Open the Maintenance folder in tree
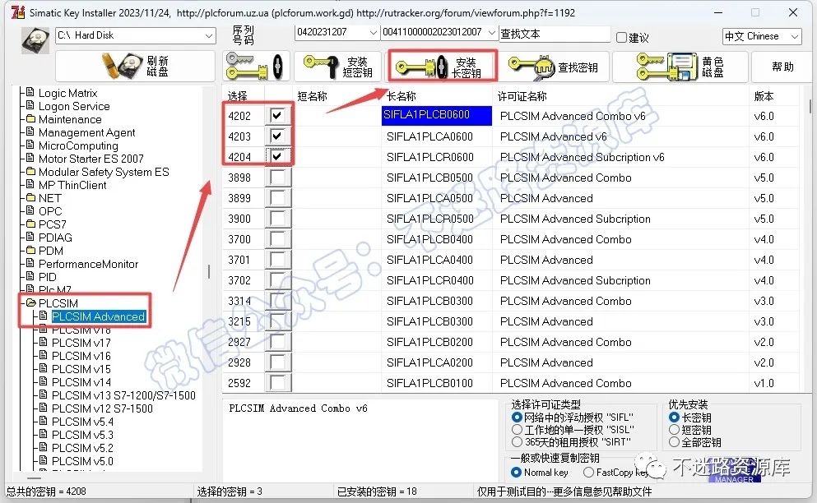The width and height of the screenshot is (817, 503). [x=70, y=119]
